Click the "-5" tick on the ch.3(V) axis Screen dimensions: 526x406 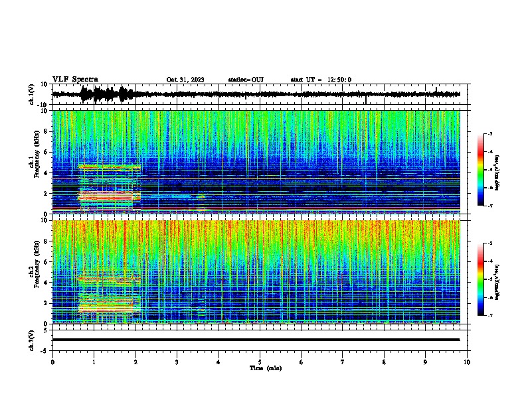(45, 351)
